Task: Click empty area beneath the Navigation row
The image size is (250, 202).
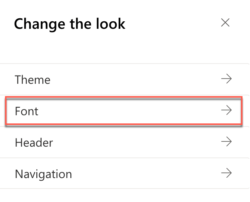Action: (124, 195)
